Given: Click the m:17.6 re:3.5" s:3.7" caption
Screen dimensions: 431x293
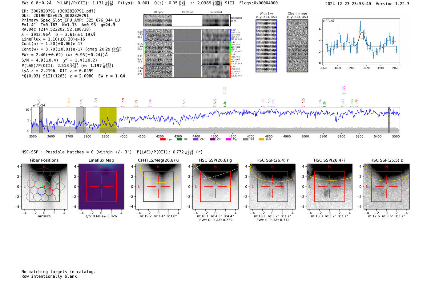Looking at the screenshot, I should [387, 216].
